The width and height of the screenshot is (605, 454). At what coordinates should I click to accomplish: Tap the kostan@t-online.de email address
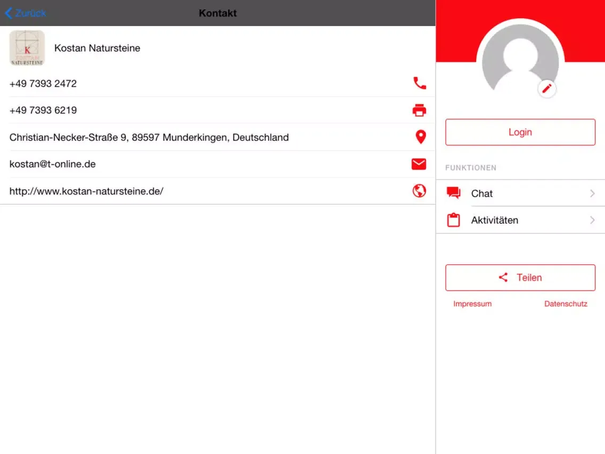[x=53, y=164]
